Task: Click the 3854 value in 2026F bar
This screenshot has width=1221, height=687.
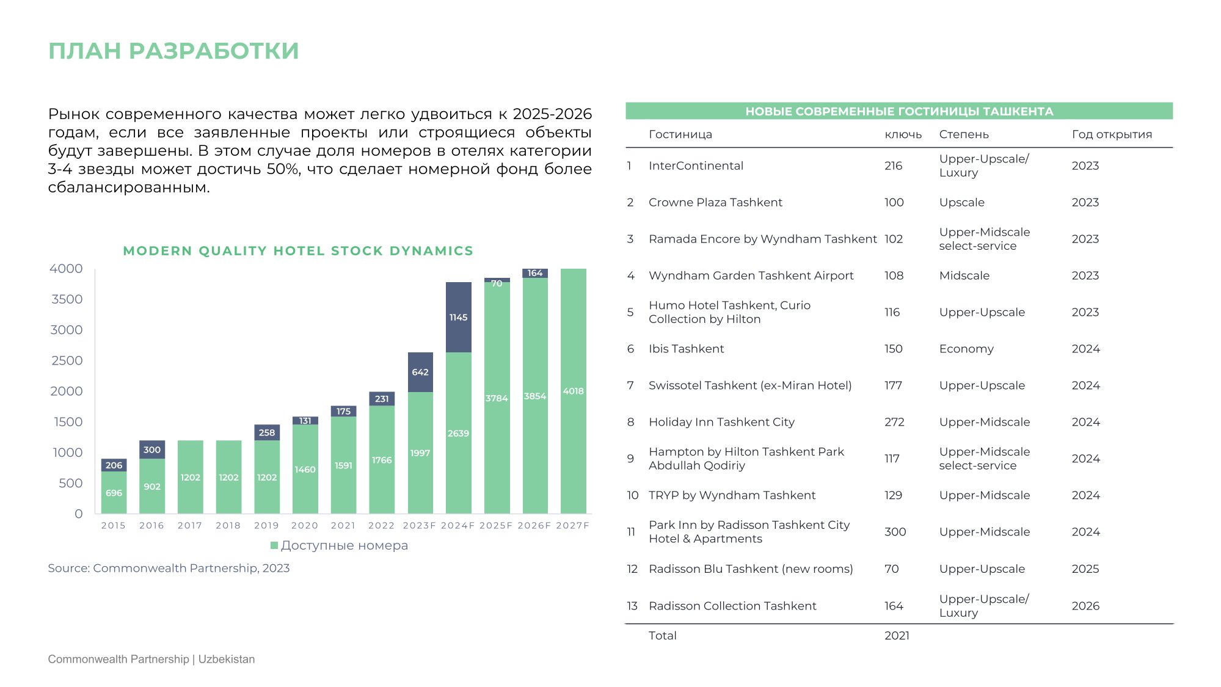Action: 535,396
